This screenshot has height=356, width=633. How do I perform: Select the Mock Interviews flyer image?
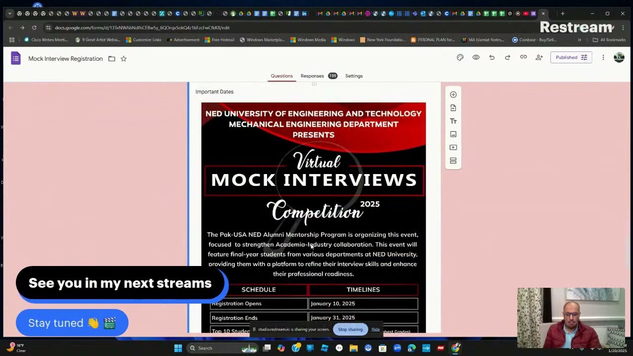tap(314, 218)
